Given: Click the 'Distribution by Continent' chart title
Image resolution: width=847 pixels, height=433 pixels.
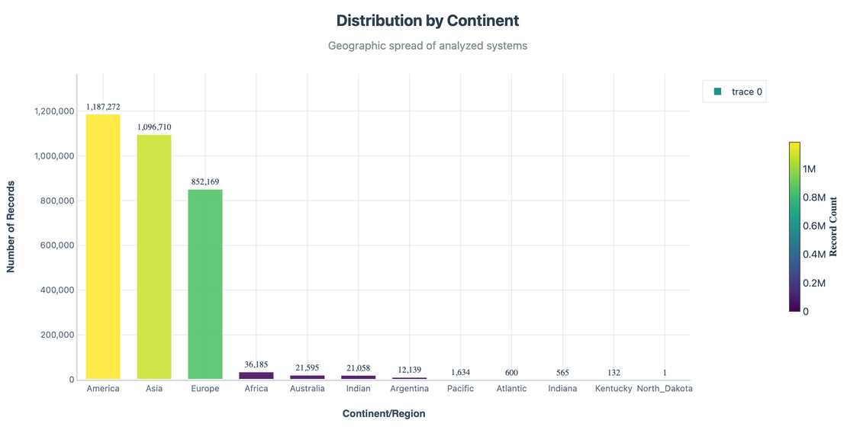Looking at the screenshot, I should point(427,21).
